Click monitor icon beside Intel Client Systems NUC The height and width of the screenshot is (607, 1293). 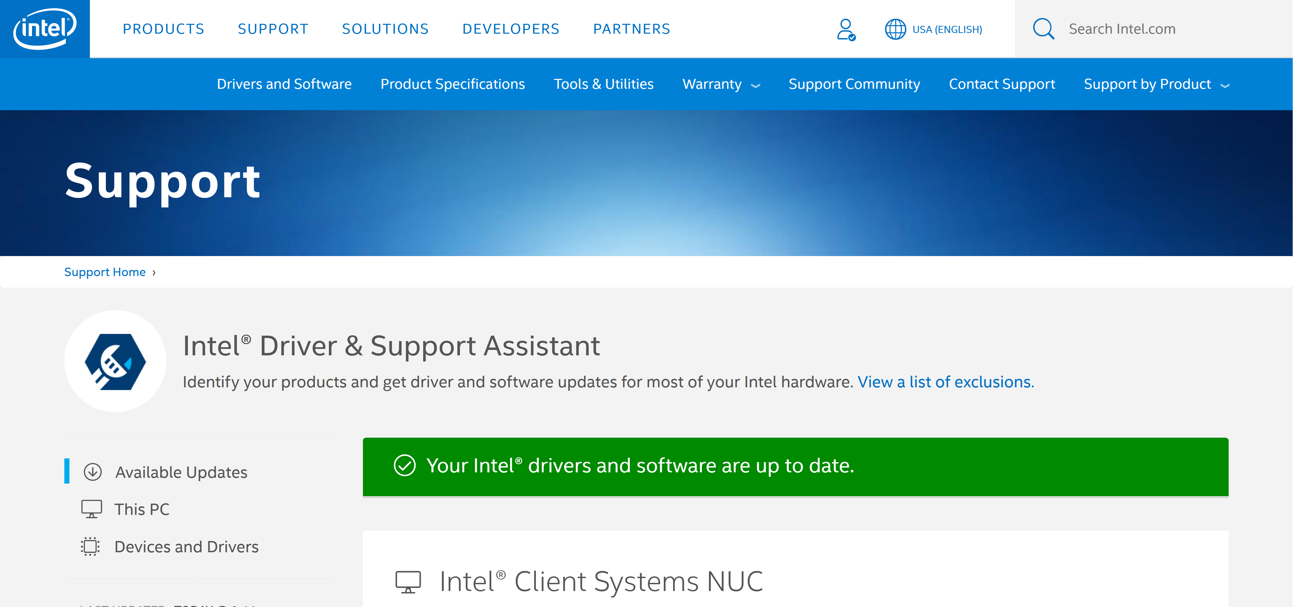click(x=408, y=581)
